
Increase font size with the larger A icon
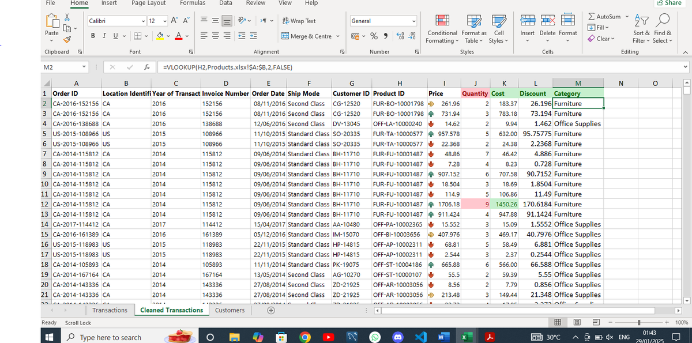175,21
